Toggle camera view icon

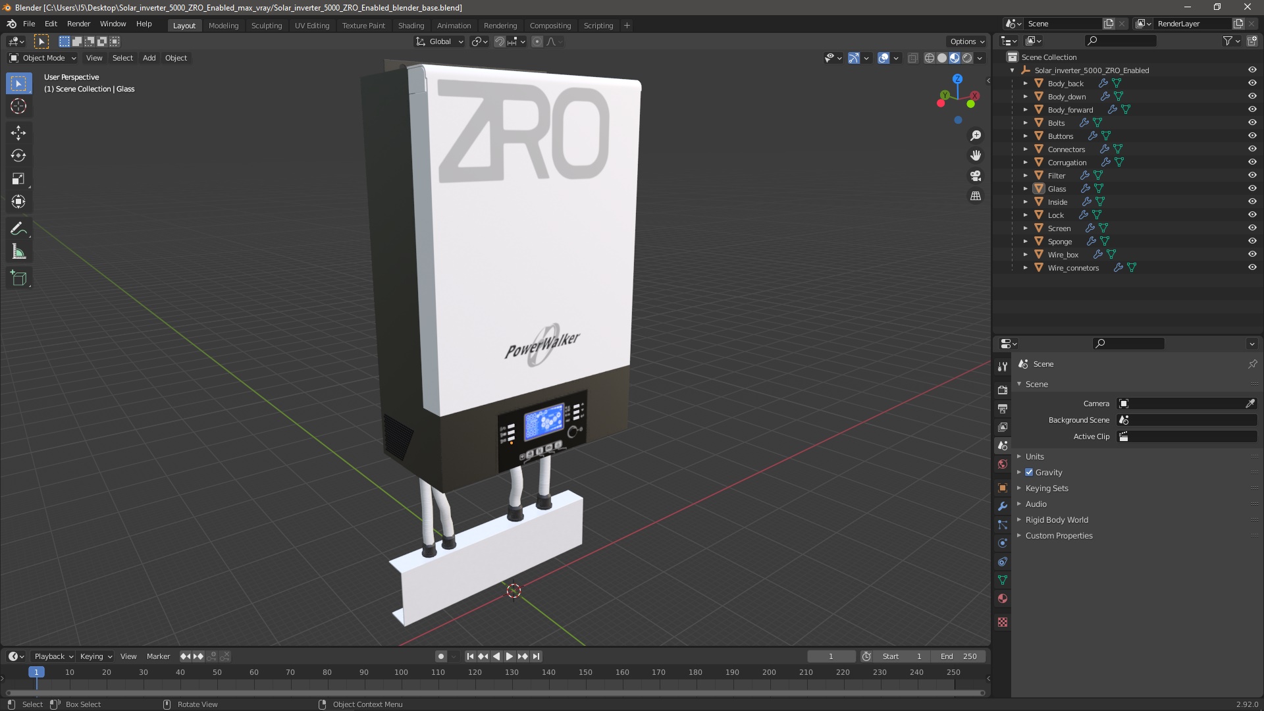(976, 176)
